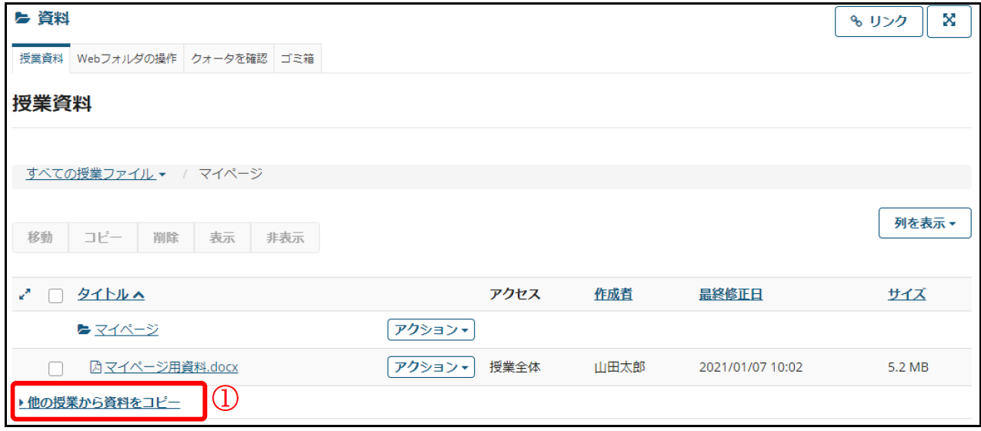
Task: Expand 他の授業から資料をコピー section
Action: point(100,402)
